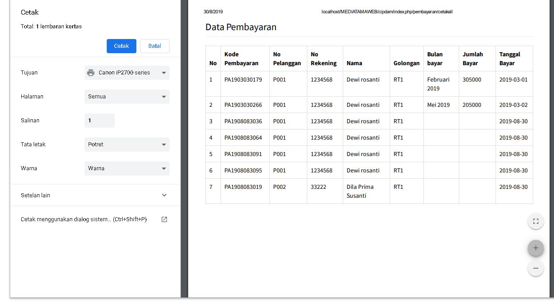Click the external link icon for system dialog

[x=164, y=219]
